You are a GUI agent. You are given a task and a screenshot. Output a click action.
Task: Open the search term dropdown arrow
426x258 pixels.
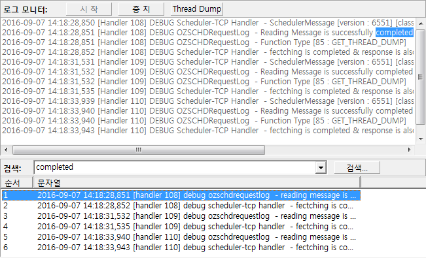click(321, 168)
